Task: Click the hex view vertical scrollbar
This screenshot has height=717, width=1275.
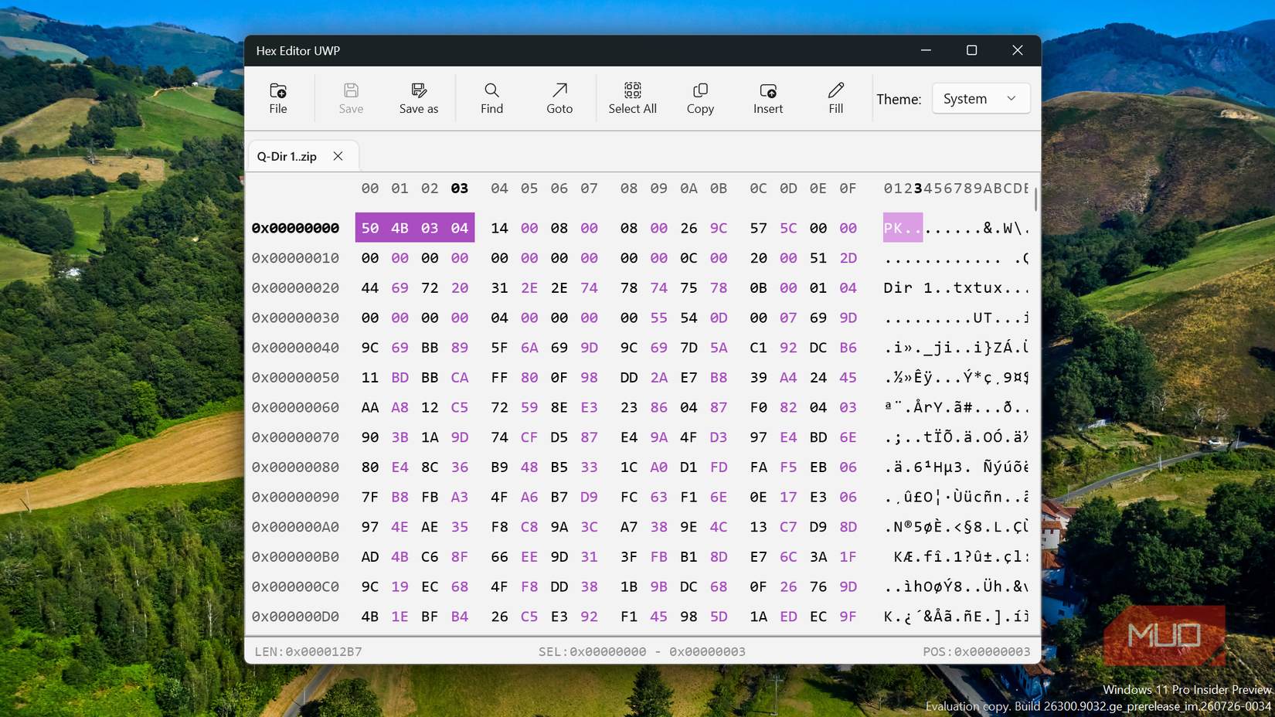Action: coord(1035,198)
